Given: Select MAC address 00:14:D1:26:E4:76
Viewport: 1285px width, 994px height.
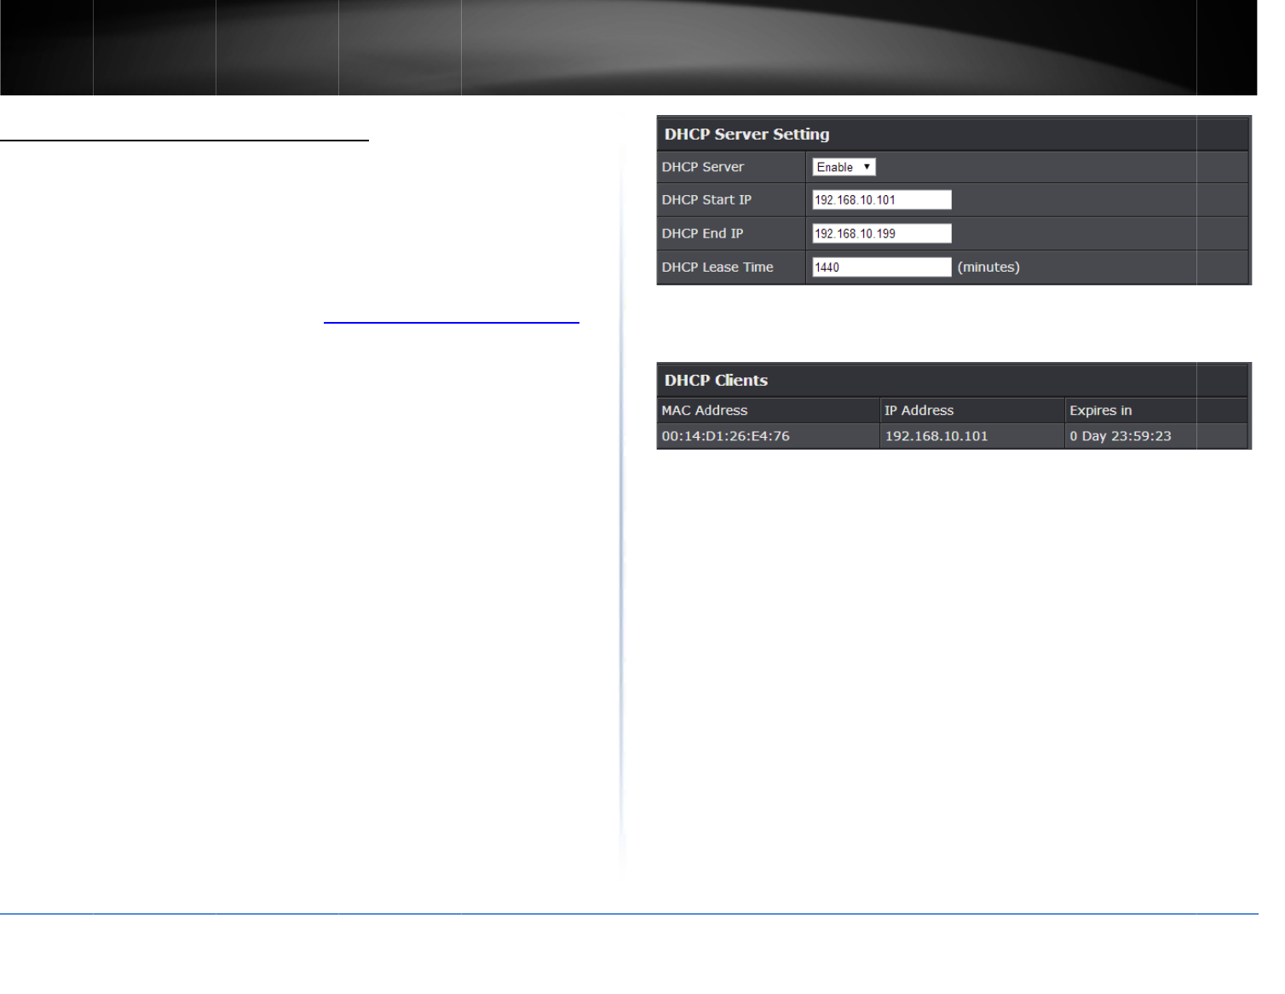Looking at the screenshot, I should coord(726,436).
